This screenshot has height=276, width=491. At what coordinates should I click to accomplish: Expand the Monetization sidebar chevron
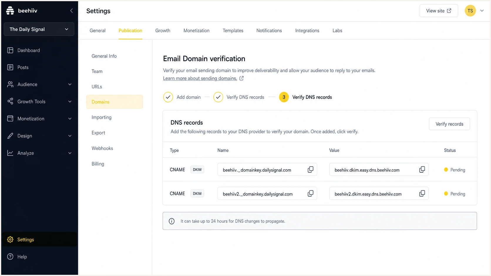point(70,119)
